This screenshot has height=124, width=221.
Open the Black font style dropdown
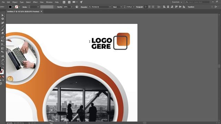(121, 7)
